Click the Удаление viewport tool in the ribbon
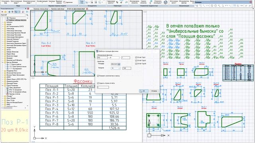This screenshot has width=255, height=143. point(68,2)
